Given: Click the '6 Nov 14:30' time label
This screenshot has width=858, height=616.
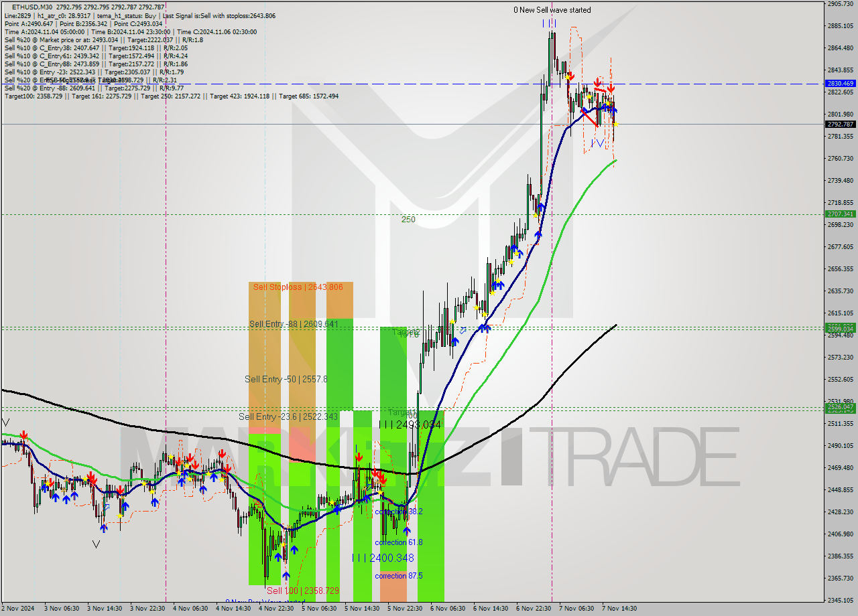Looking at the screenshot, I should [491, 609].
